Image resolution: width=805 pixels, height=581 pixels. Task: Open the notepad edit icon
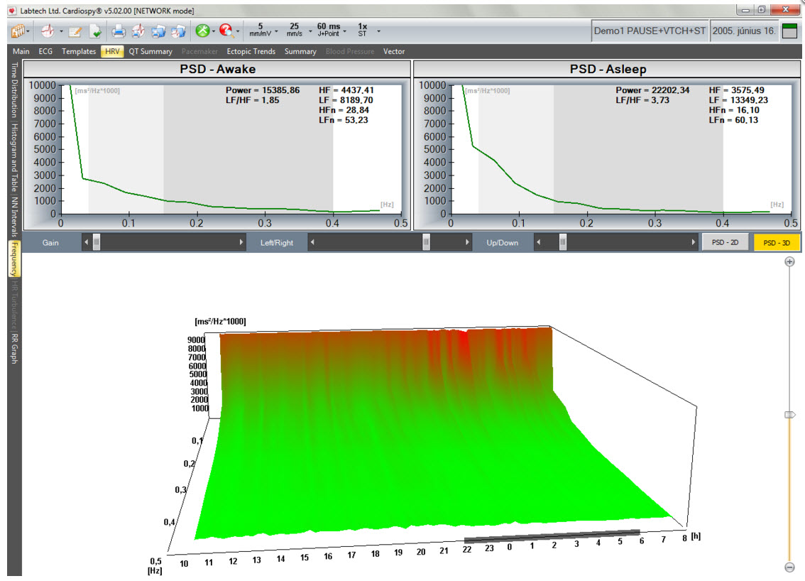pyautogui.click(x=75, y=31)
